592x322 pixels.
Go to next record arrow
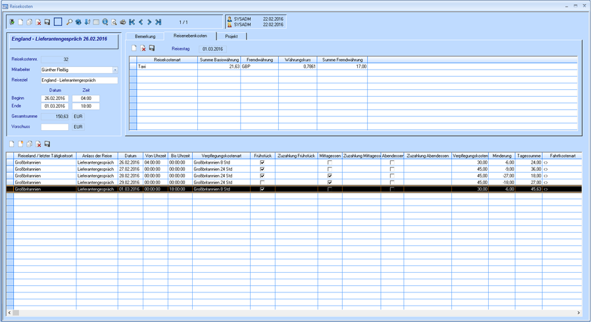[x=149, y=22]
